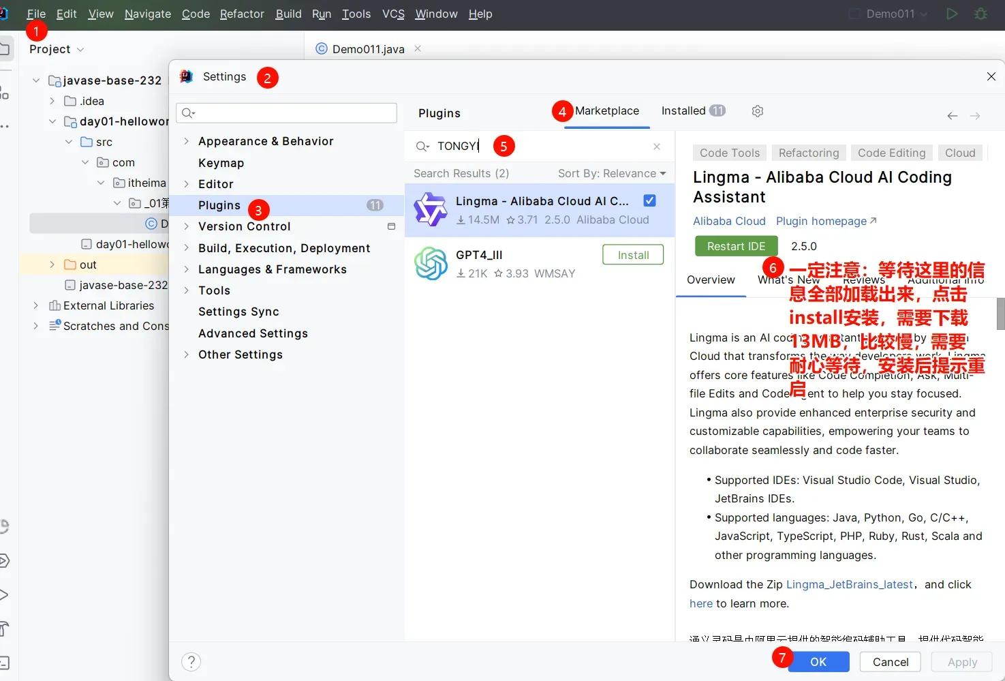The width and height of the screenshot is (1005, 681).
Task: Click the GPT4_III plugin logo icon
Action: (431, 263)
